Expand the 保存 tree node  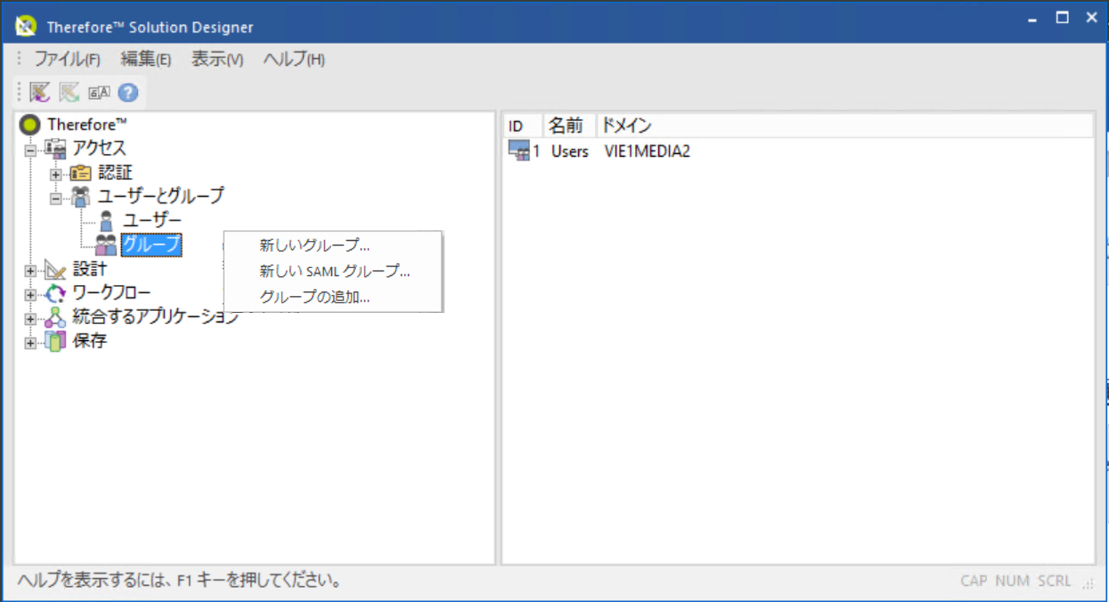pyautogui.click(x=30, y=342)
